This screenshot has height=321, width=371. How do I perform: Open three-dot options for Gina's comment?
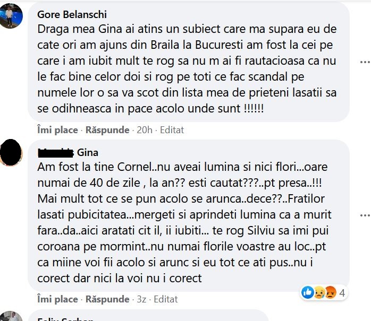[365, 215]
